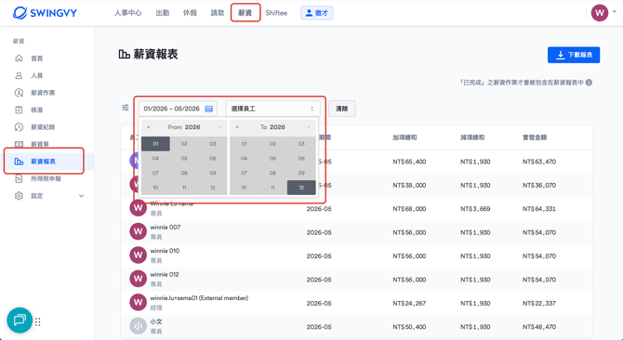Go to 所得稅申報 in the sidebar
Screen dimensions: 623x340
coord(46,178)
